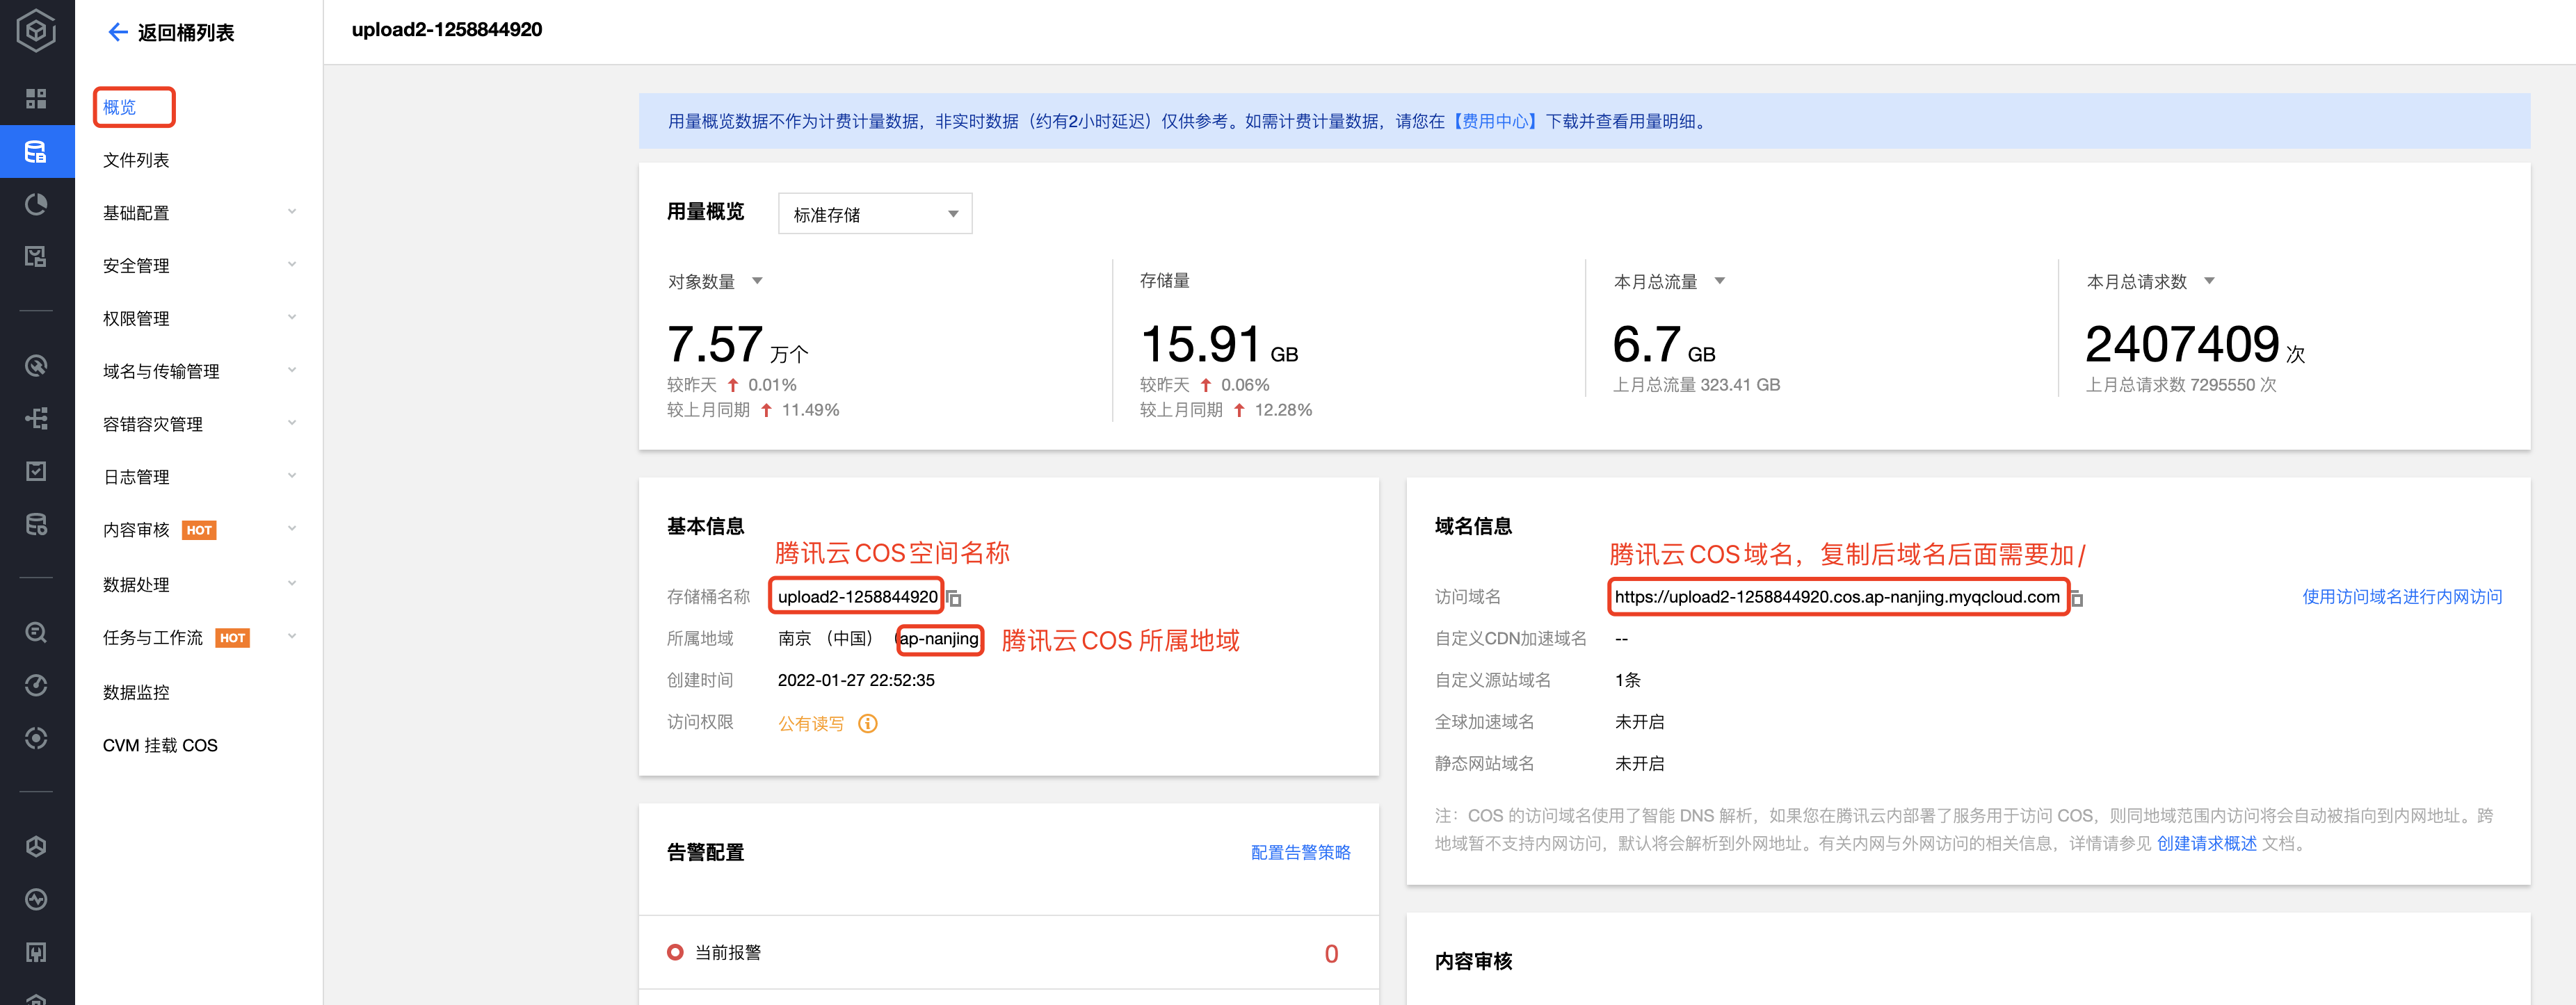Expand the 本月总请求数 dropdown arrow
The height and width of the screenshot is (1005, 2576).
click(2209, 281)
